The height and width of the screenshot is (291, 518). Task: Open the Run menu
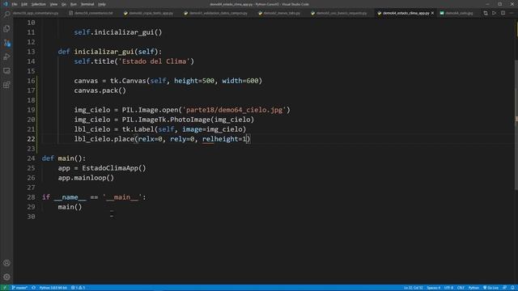[x=74, y=4]
